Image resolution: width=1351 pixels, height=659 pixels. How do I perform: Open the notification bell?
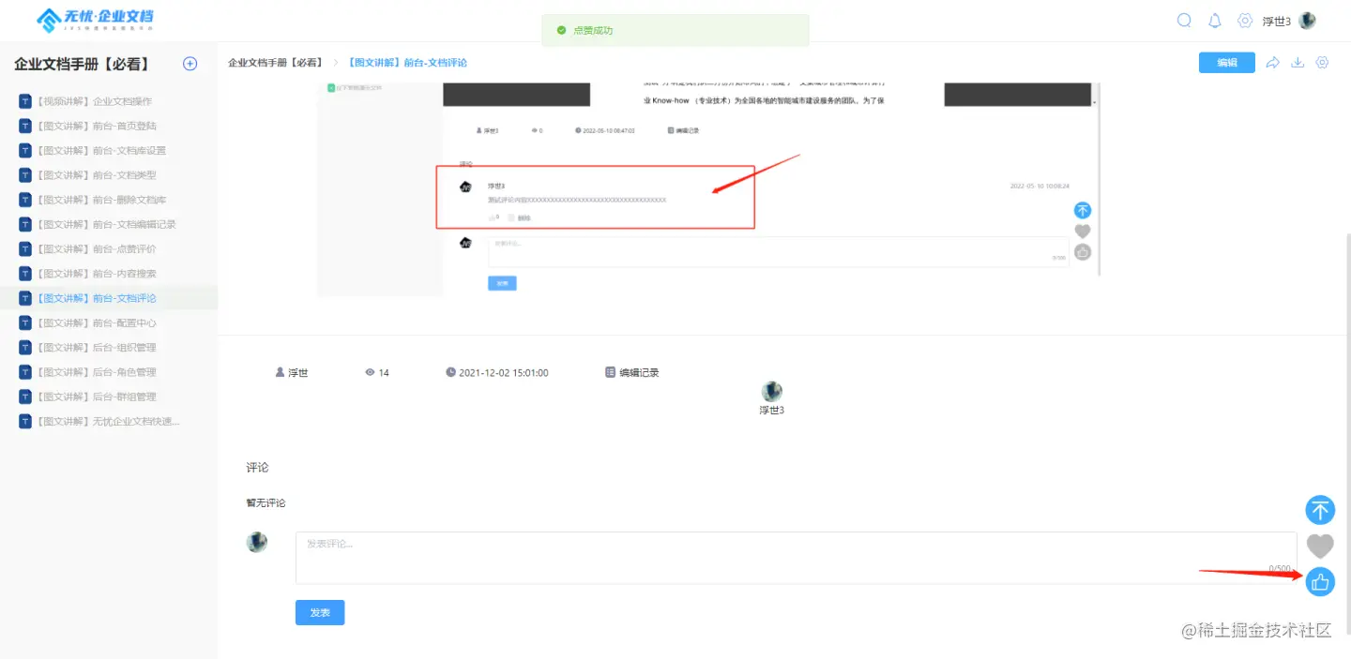point(1215,21)
